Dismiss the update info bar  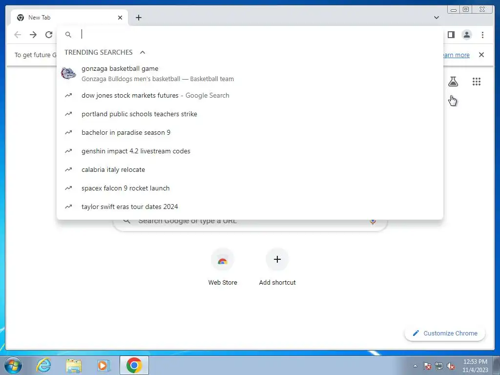(x=481, y=55)
